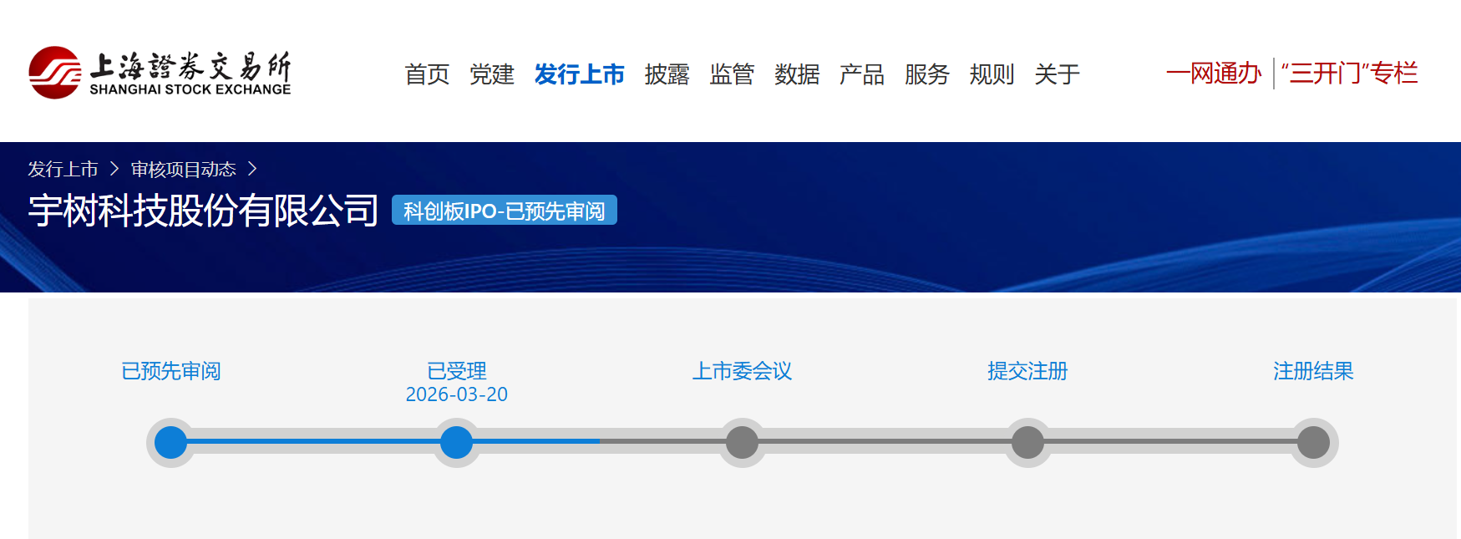The width and height of the screenshot is (1461, 539).
Task: Select the 上市委会议 timeline node
Action: tap(742, 442)
